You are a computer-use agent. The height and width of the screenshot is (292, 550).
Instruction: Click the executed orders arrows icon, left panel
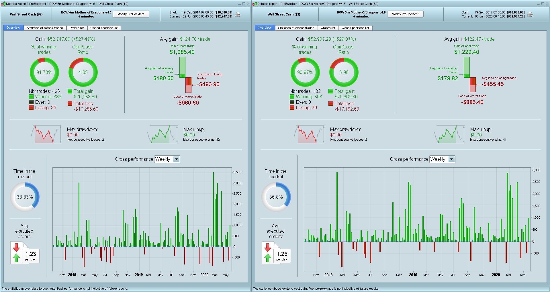16,253
